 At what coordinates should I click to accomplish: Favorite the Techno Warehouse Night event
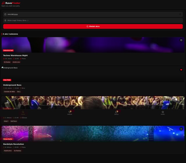click(181, 40)
